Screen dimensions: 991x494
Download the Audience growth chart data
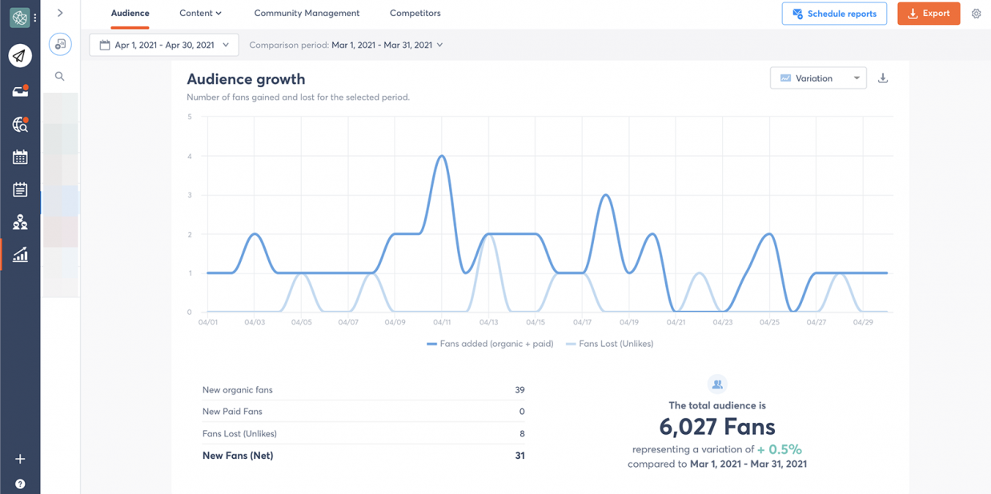tap(883, 78)
